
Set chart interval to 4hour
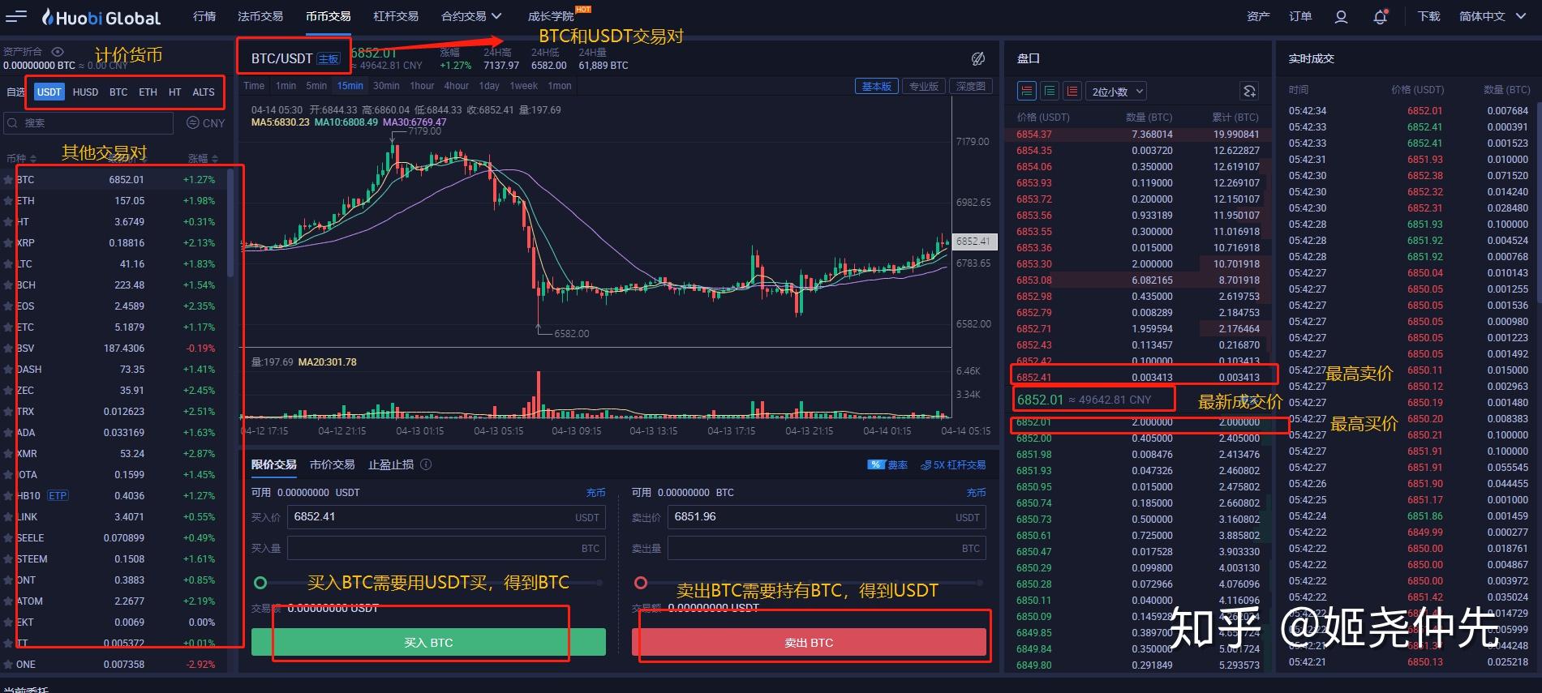[456, 86]
